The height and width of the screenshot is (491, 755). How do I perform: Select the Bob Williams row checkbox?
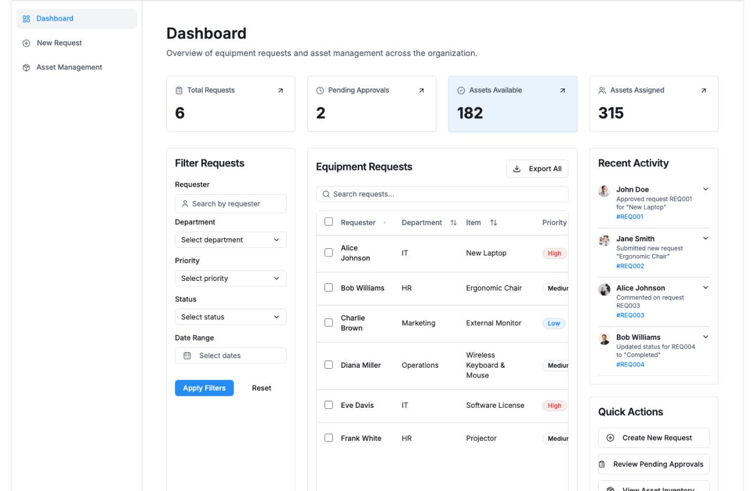click(x=329, y=288)
